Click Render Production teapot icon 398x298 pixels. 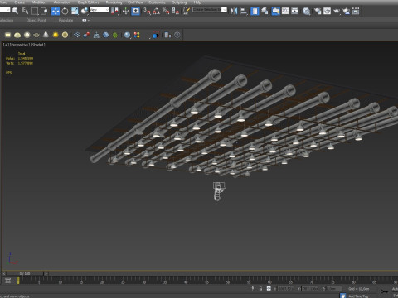tap(337, 11)
